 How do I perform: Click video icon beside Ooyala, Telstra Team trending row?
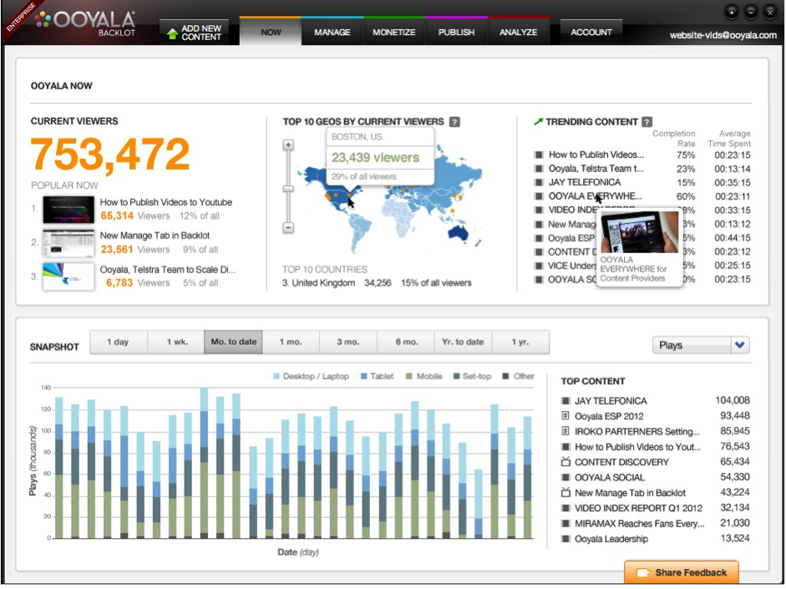pyautogui.click(x=539, y=169)
